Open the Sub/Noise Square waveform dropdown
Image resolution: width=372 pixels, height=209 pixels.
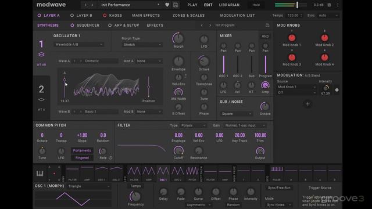[237, 114]
